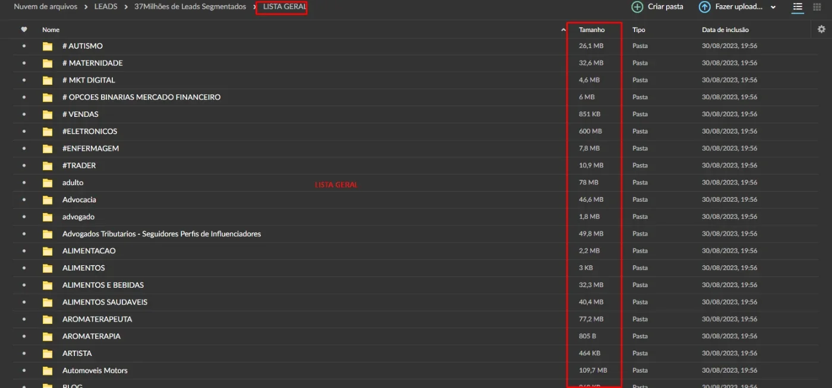Toggle favorite dot for # AUTISMO
The height and width of the screenshot is (388, 832).
click(x=24, y=46)
